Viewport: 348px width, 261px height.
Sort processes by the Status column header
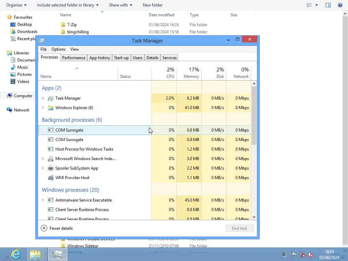point(135,73)
